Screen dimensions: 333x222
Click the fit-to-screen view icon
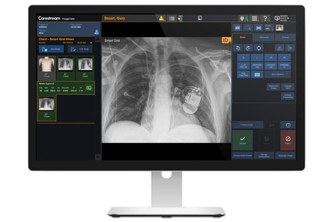tap(259, 27)
